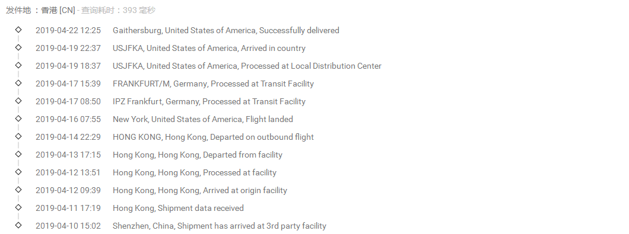This screenshot has height=234, width=629.
Task: Click the 2019-04-22 12:25 timestamp
Action: 68,30
